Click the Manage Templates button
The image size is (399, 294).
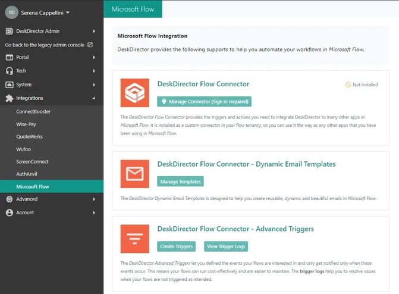(x=180, y=182)
